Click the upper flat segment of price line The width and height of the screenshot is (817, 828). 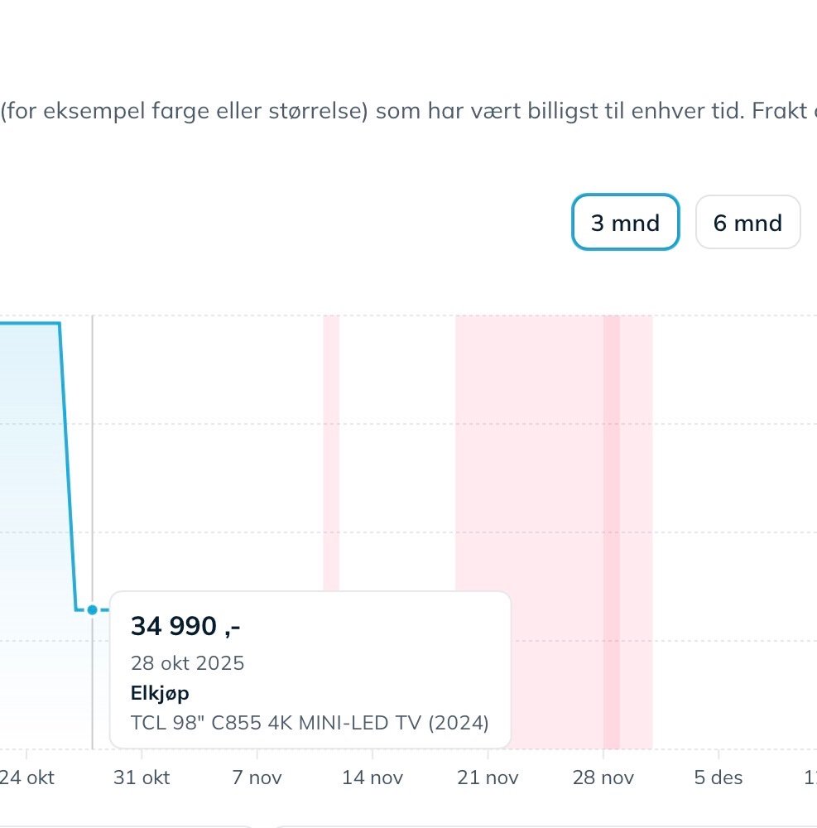[x=29, y=323]
